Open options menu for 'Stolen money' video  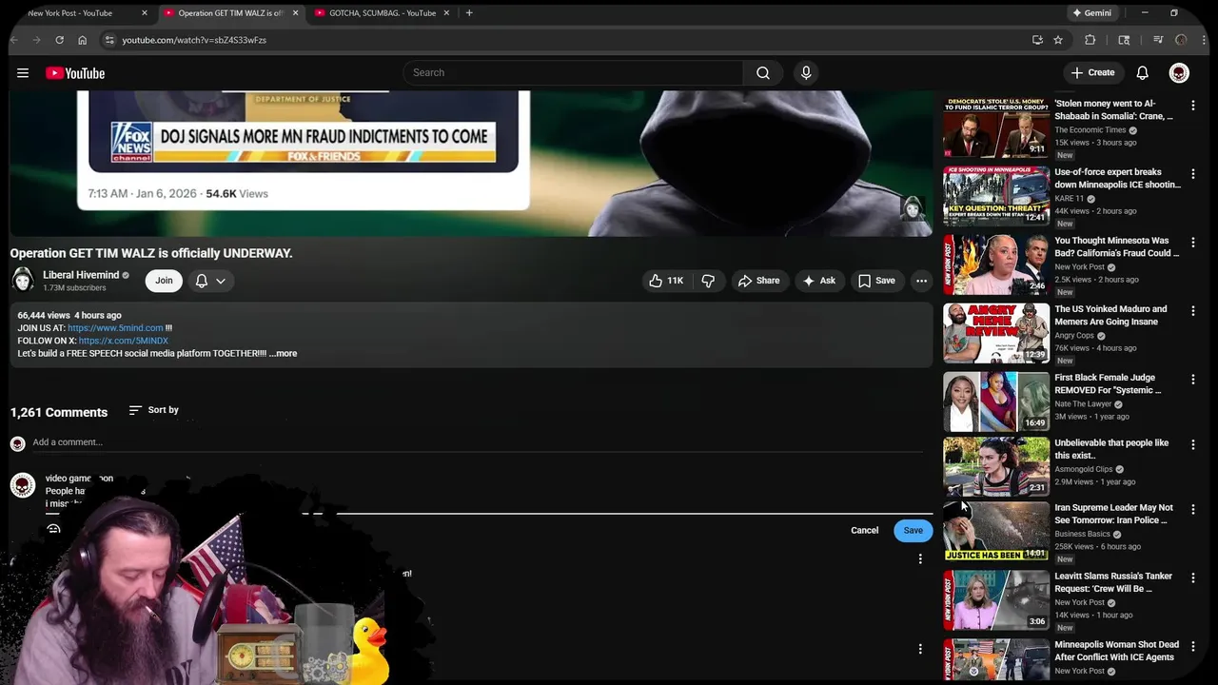1193,106
